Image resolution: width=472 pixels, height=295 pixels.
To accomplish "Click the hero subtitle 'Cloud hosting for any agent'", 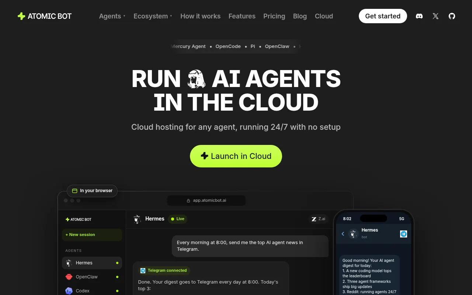I will click(x=236, y=127).
